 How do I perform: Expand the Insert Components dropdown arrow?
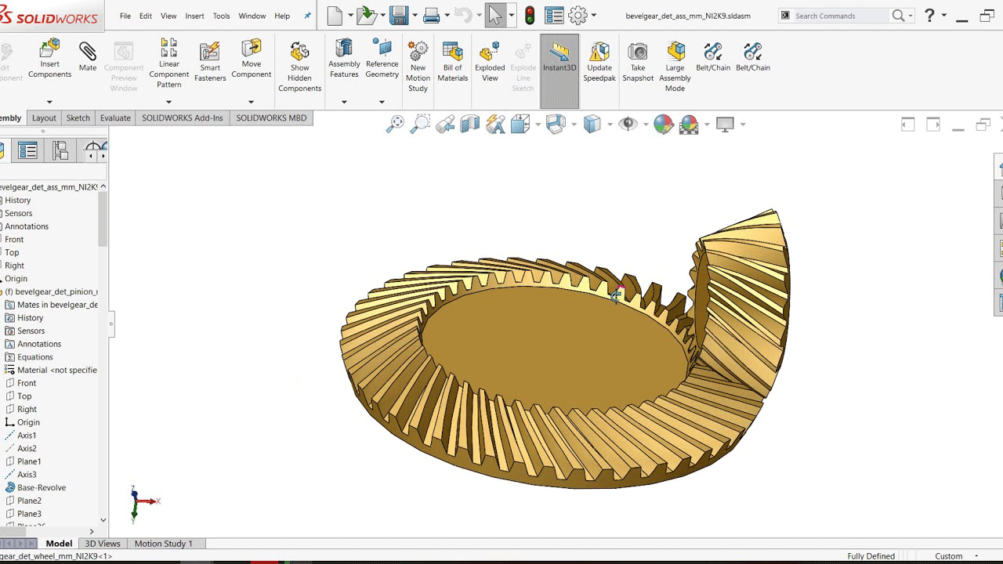pos(49,102)
